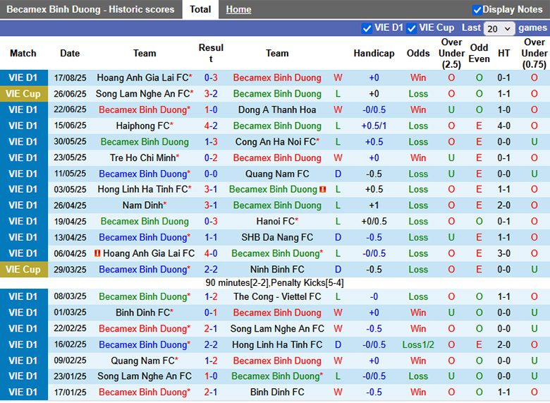Open Cong An Ha Noi FC* team link

(x=277, y=142)
